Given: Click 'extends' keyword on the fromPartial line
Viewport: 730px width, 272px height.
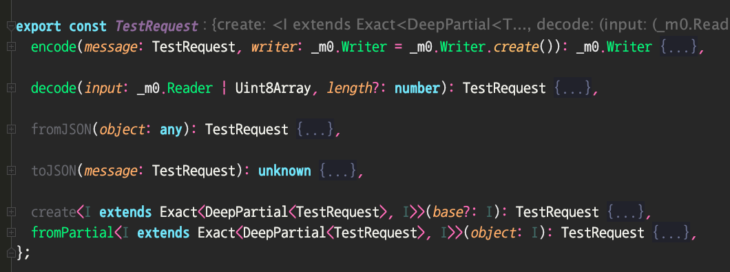Looking at the screenshot, I should click(164, 233).
